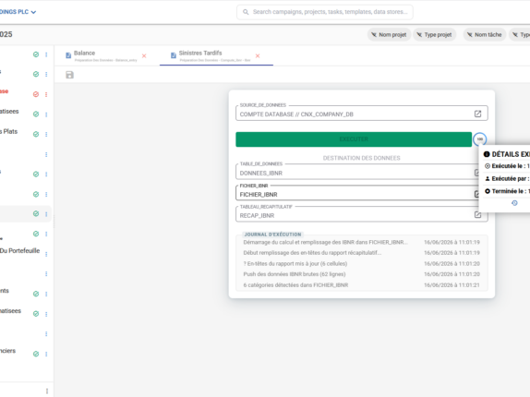Toggle the Nom tâche filter chip
This screenshot has width=530, height=397.
(x=485, y=34)
